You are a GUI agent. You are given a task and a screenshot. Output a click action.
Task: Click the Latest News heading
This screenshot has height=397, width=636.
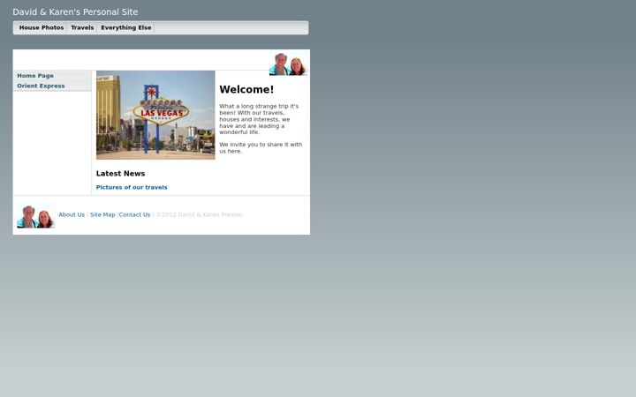pyautogui.click(x=120, y=174)
